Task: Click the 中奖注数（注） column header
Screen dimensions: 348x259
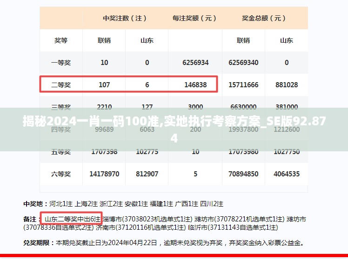Action: pyautogui.click(x=125, y=18)
